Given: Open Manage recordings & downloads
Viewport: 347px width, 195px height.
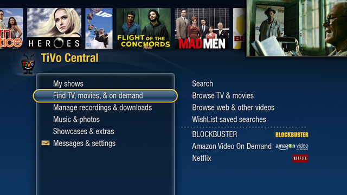Looking at the screenshot, I should pyautogui.click(x=102, y=108).
